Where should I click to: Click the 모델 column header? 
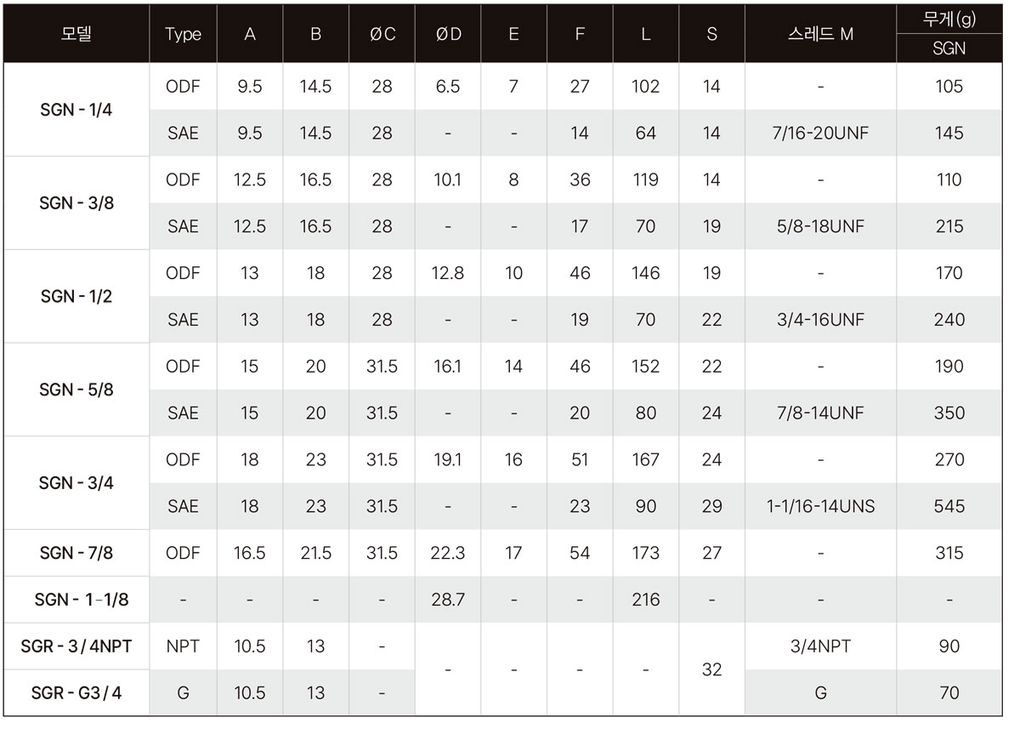[x=76, y=34]
